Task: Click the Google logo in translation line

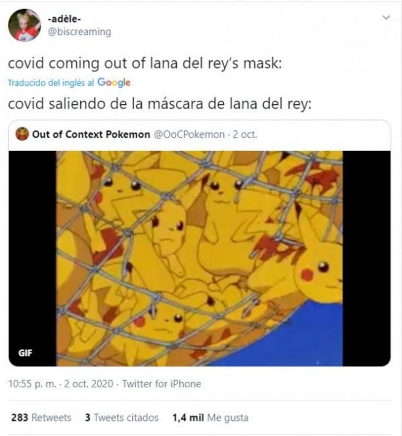Action: (x=114, y=83)
